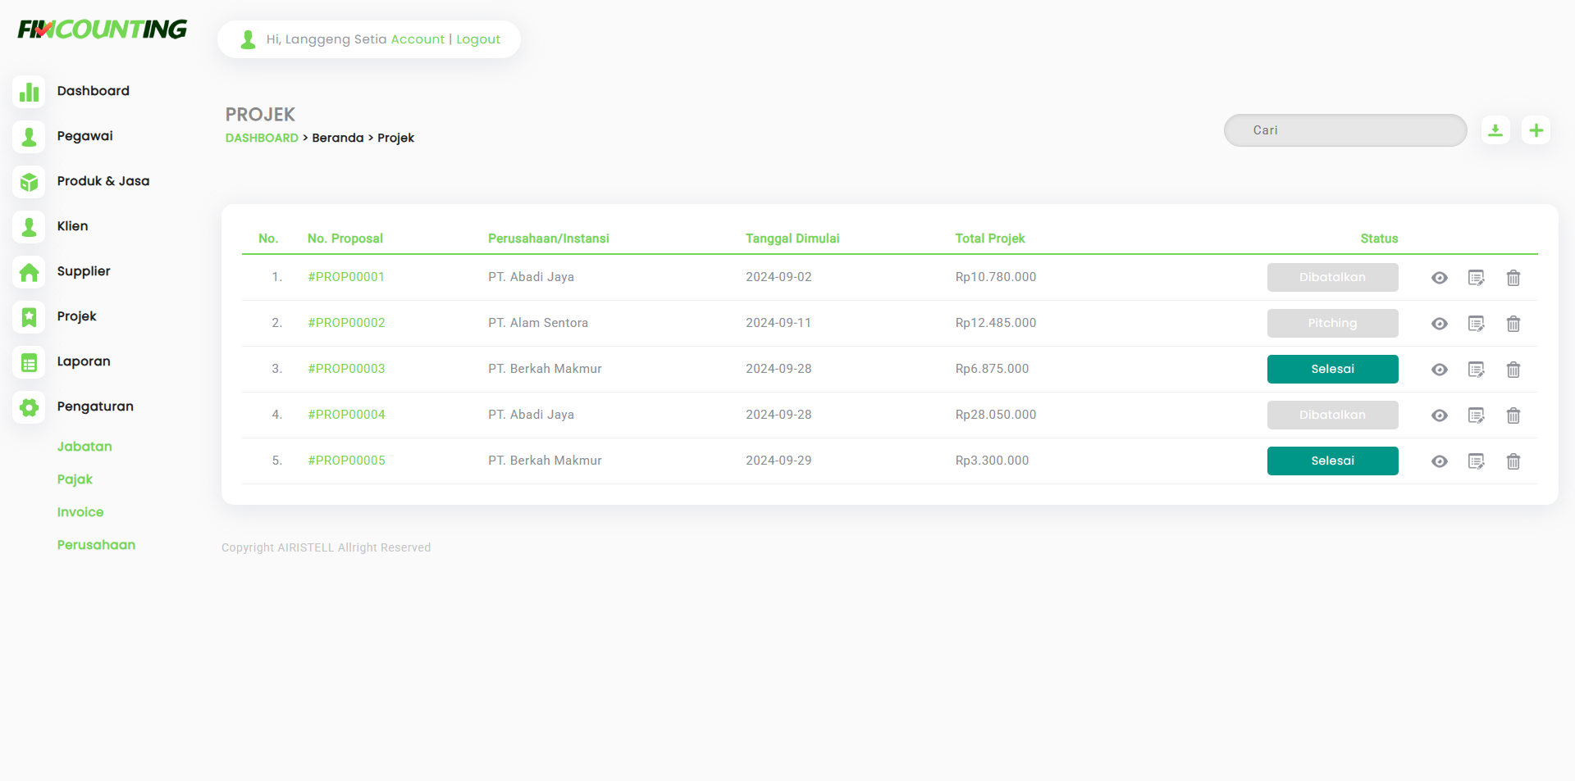The image size is (1575, 781).
Task: Click the Logout link
Action: (x=477, y=39)
